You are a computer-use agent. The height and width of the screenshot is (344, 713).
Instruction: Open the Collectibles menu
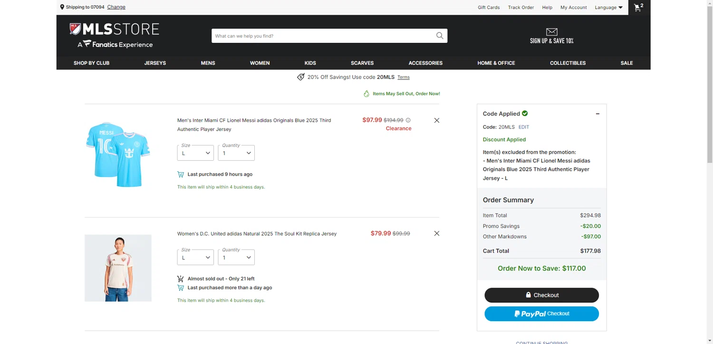coord(568,63)
